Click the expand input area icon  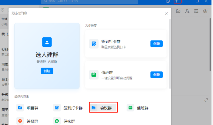pos(206,100)
